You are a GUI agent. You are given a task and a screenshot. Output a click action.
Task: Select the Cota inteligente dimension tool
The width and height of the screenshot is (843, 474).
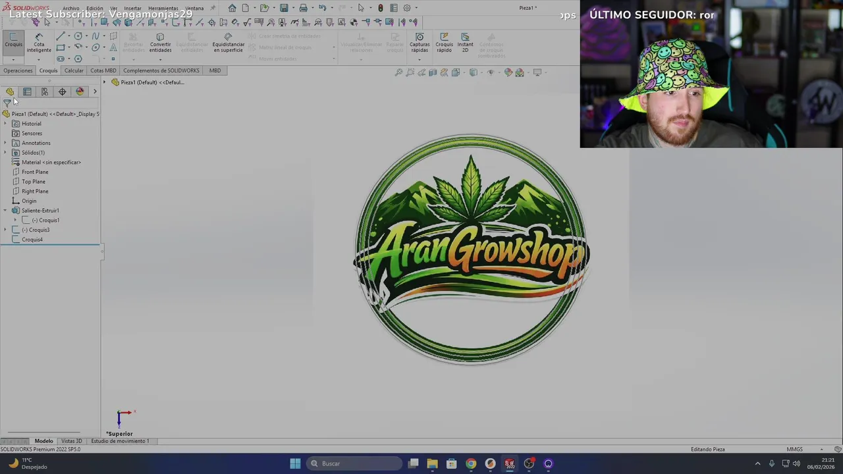39,42
